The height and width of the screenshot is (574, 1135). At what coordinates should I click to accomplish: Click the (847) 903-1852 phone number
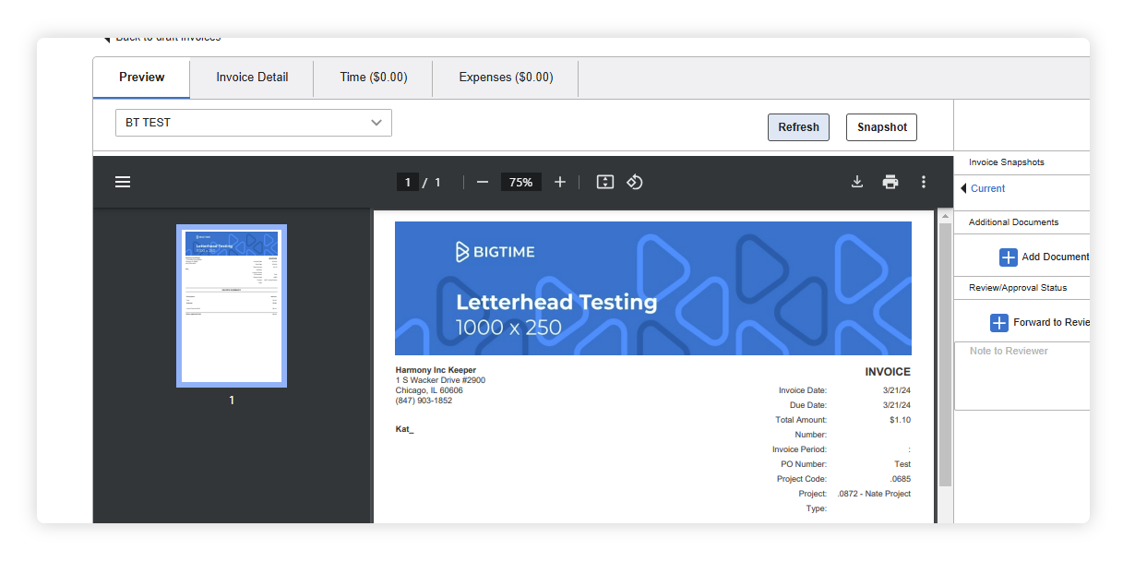(424, 401)
